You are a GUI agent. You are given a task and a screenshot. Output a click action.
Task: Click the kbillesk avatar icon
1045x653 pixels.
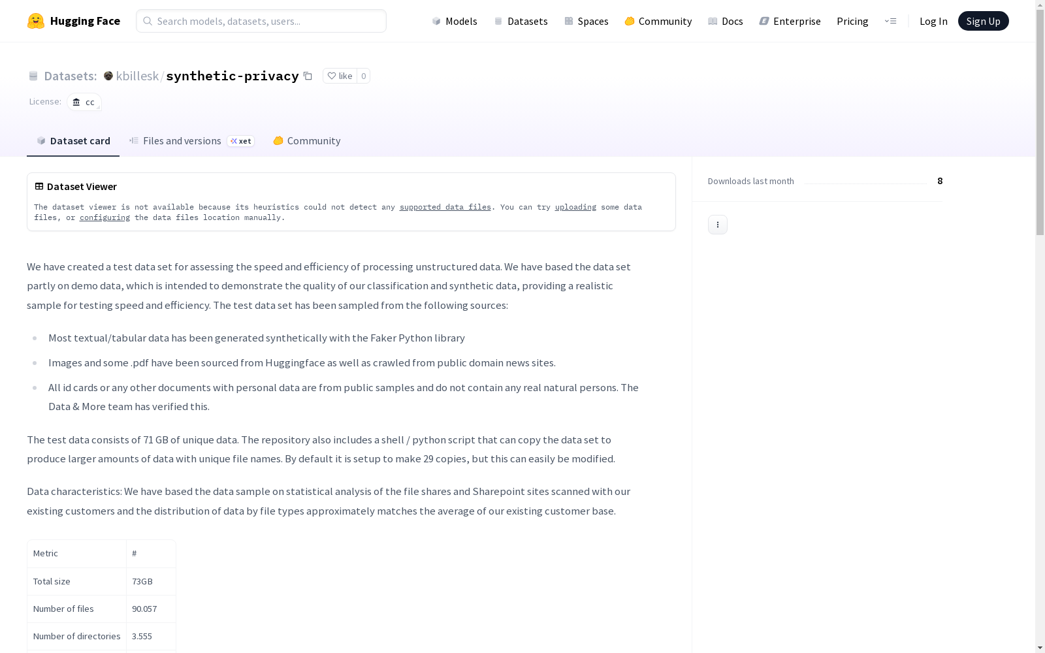[x=108, y=76]
